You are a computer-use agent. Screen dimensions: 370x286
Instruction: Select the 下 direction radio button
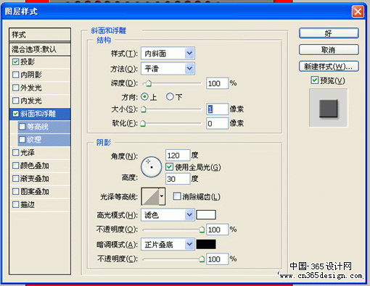point(170,97)
